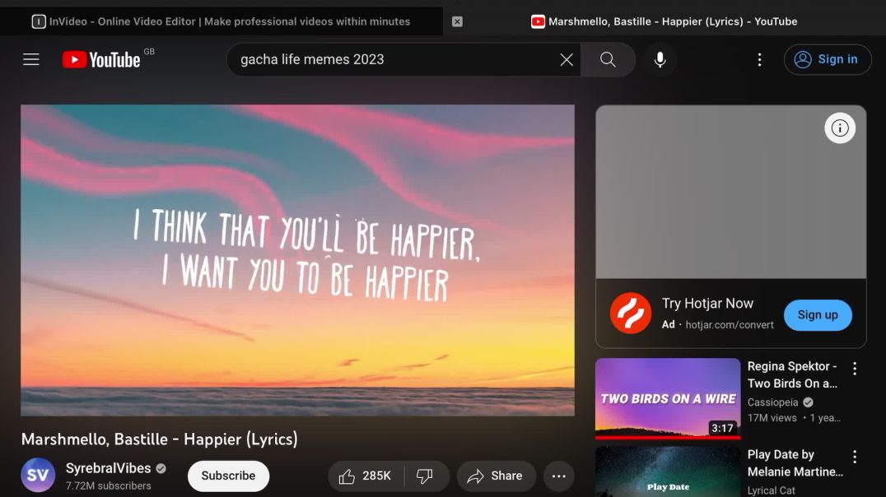This screenshot has width=886, height=497.
Task: Open the YouTube hamburger guide menu
Action: pyautogui.click(x=31, y=59)
